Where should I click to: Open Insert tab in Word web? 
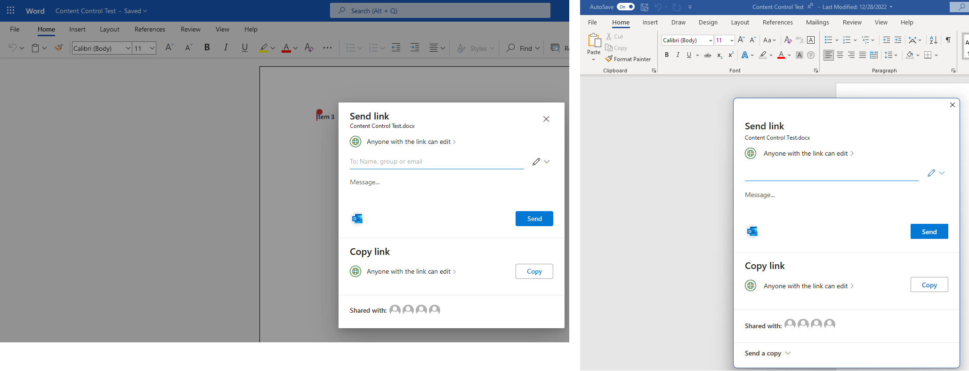pyautogui.click(x=77, y=29)
